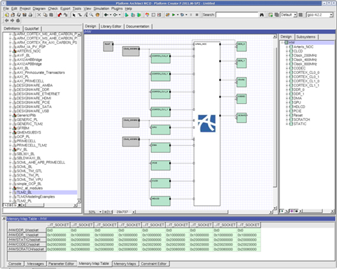Select the GPU block in the diagram
The height and width of the screenshot is (269, 337).
click(x=161, y=130)
